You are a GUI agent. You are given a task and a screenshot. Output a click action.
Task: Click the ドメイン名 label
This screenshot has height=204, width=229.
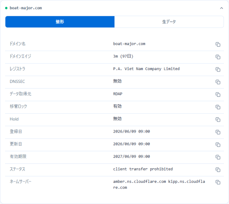click(x=17, y=44)
